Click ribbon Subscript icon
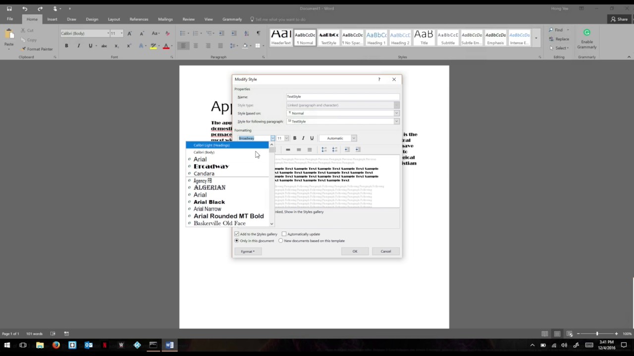Screen dimensions: 634x356 point(116,46)
